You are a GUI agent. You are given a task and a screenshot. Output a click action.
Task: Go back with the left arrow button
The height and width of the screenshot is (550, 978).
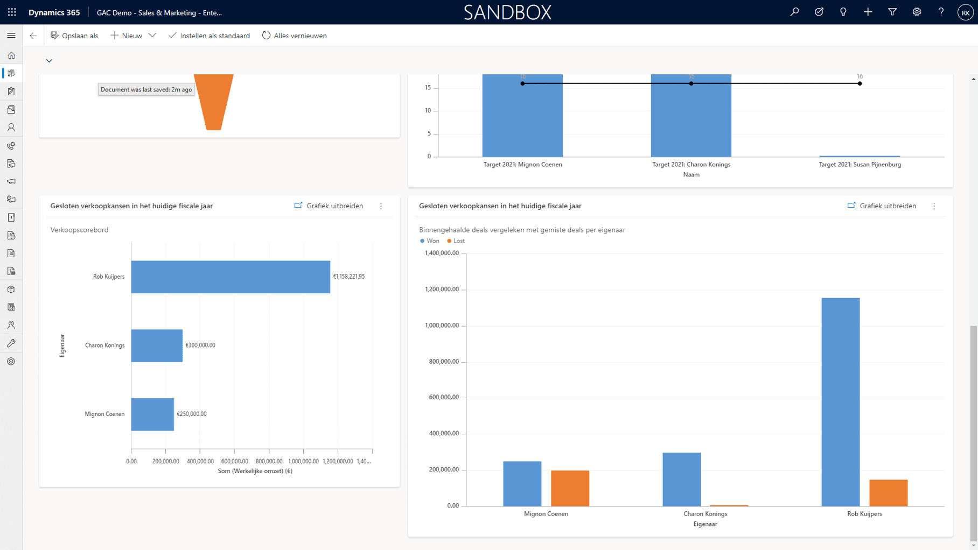coord(33,36)
